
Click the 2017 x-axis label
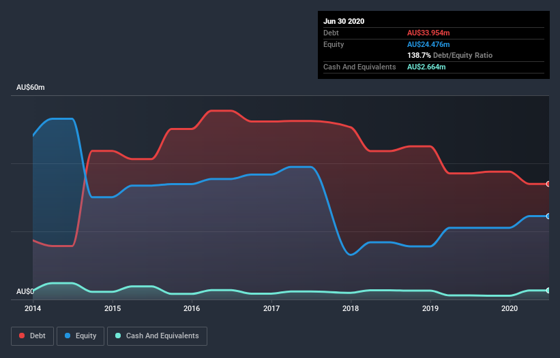(x=271, y=308)
